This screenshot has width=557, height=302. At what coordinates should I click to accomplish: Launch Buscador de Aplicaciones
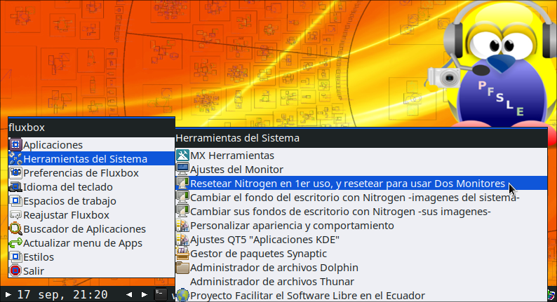(92, 229)
